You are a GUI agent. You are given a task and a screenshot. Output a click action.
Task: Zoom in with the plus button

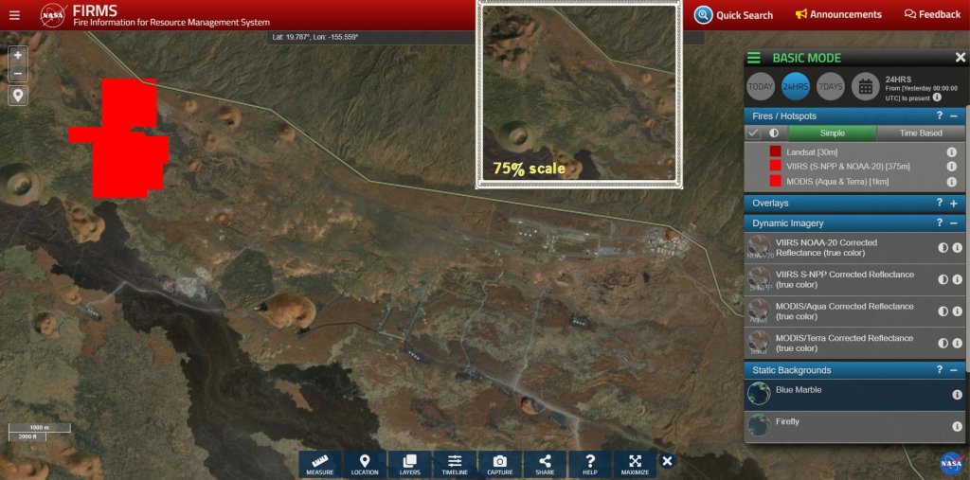pyautogui.click(x=18, y=56)
